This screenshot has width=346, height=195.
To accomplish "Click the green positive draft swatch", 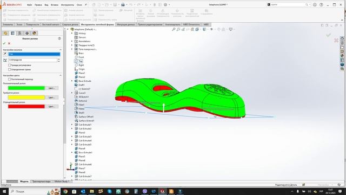I will coord(26,88).
